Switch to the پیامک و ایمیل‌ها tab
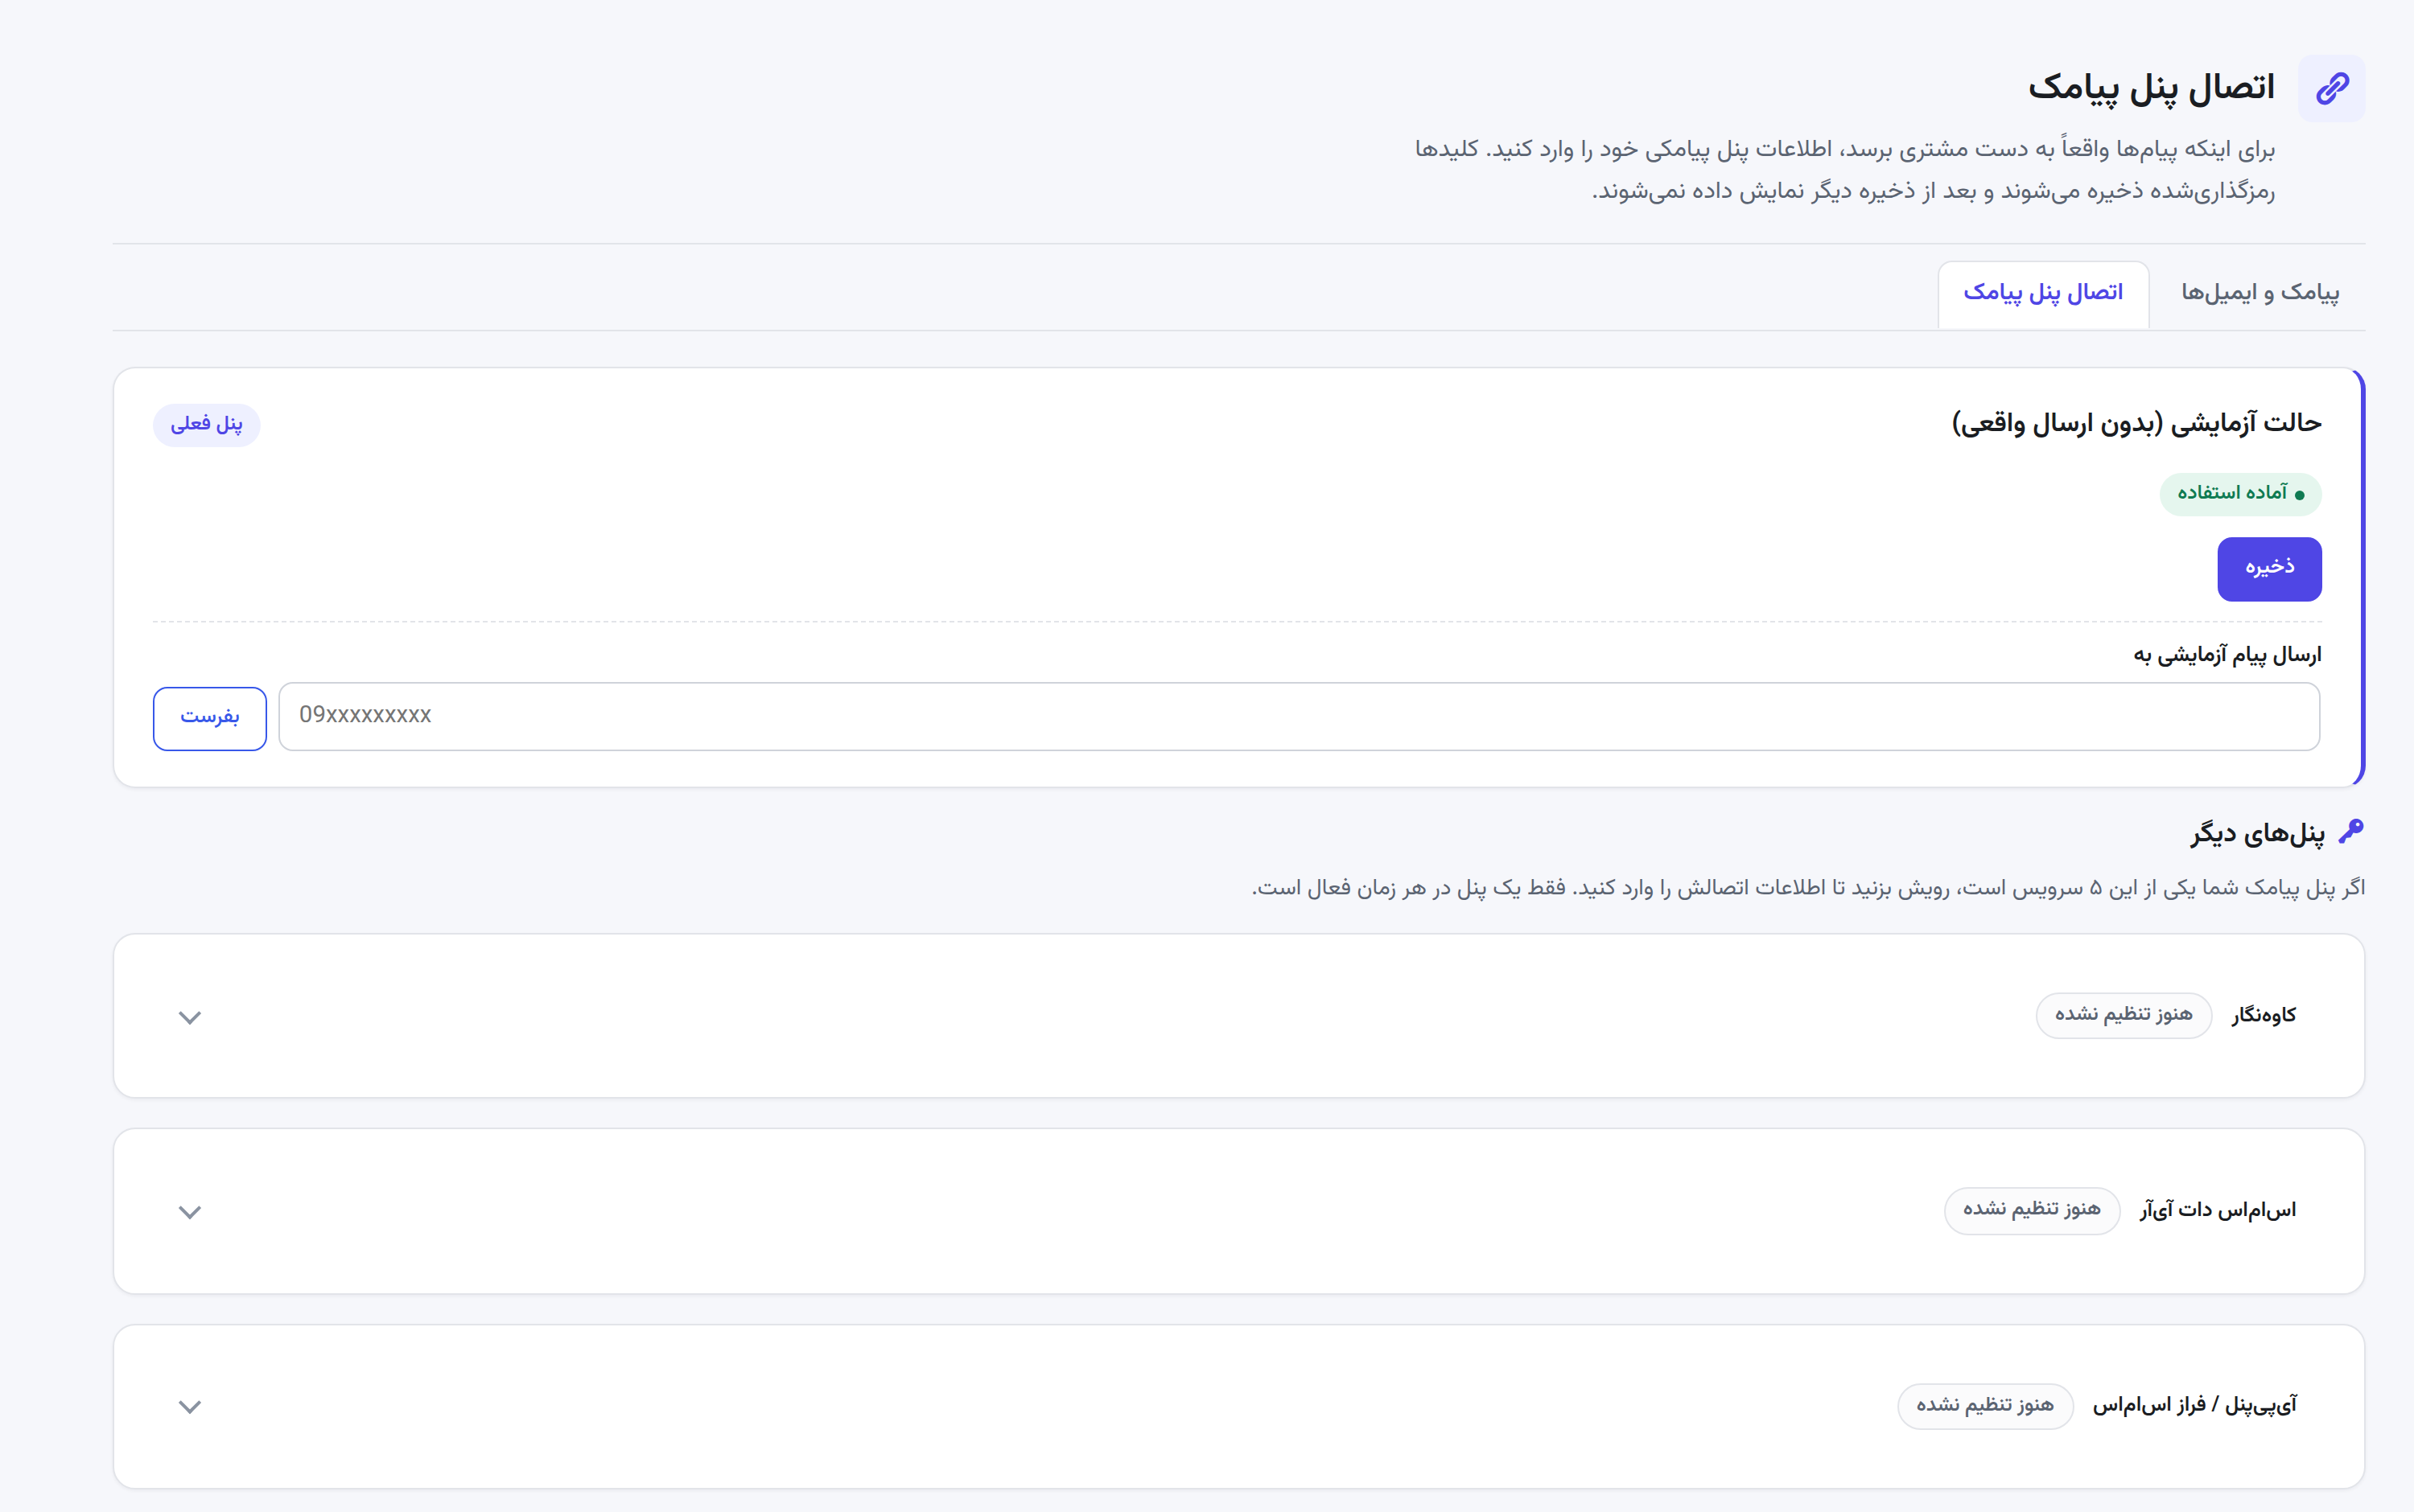2414x1512 pixels. tap(2260, 293)
